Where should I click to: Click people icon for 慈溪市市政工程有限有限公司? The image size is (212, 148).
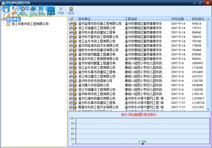click(75, 59)
